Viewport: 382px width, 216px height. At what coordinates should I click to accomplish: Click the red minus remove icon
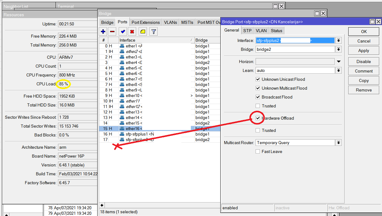tap(112, 32)
